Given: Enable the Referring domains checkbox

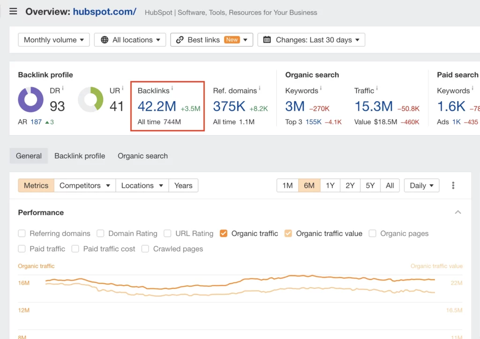Looking at the screenshot, I should click(22, 234).
